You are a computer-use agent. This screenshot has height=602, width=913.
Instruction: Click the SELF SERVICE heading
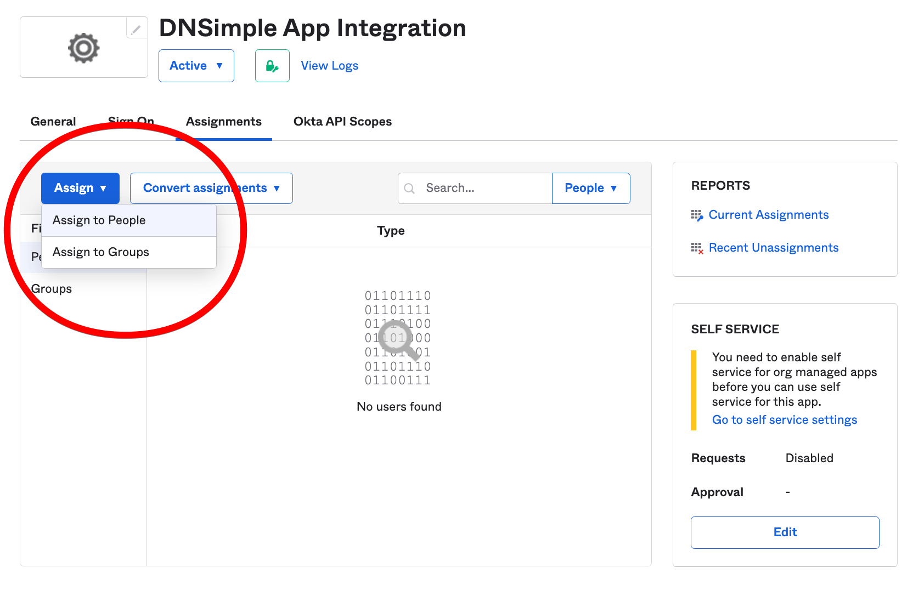(735, 330)
